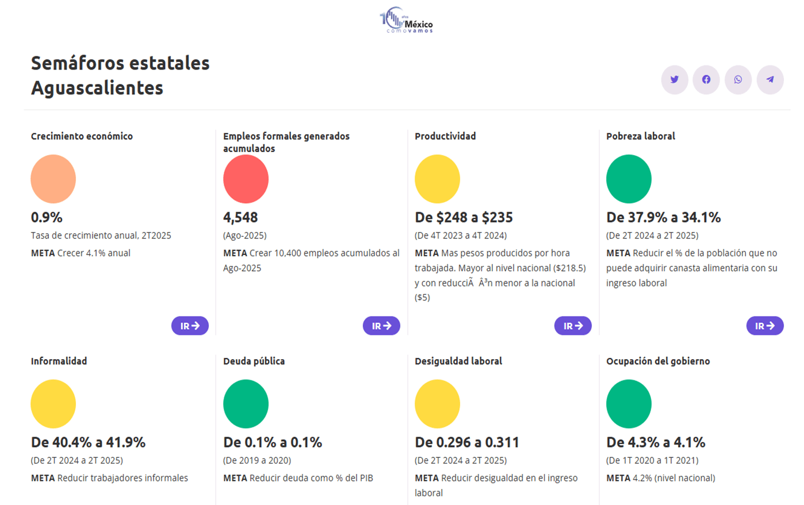The height and width of the screenshot is (505, 804).
Task: Click the yellow Productividad indicator circle
Action: (437, 179)
